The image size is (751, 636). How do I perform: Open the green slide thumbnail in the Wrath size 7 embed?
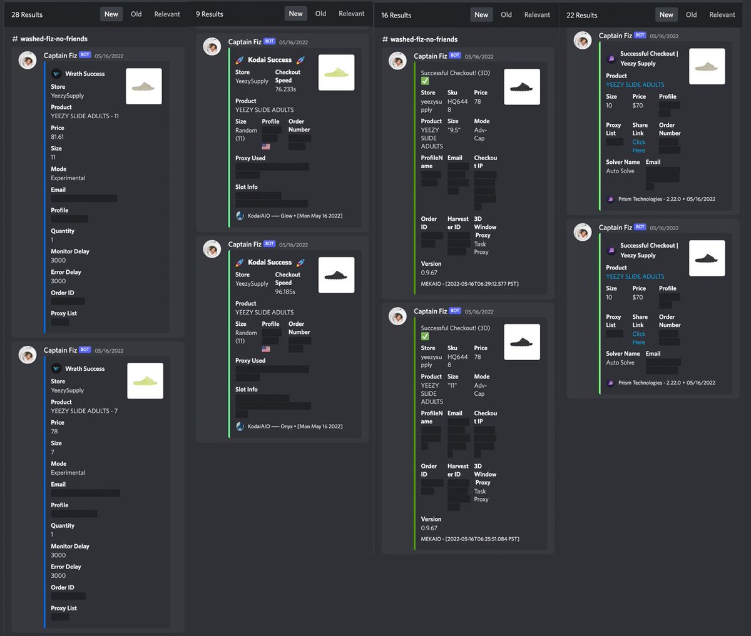pyautogui.click(x=145, y=381)
